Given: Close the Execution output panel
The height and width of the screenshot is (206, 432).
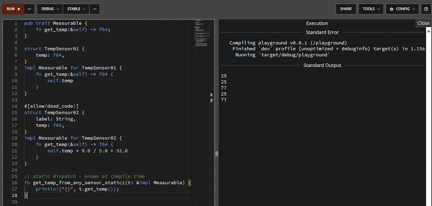Looking at the screenshot, I should [423, 23].
